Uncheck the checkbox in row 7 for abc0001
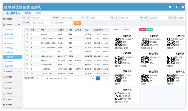Screen dimensions: 188x111 (27, 60)
